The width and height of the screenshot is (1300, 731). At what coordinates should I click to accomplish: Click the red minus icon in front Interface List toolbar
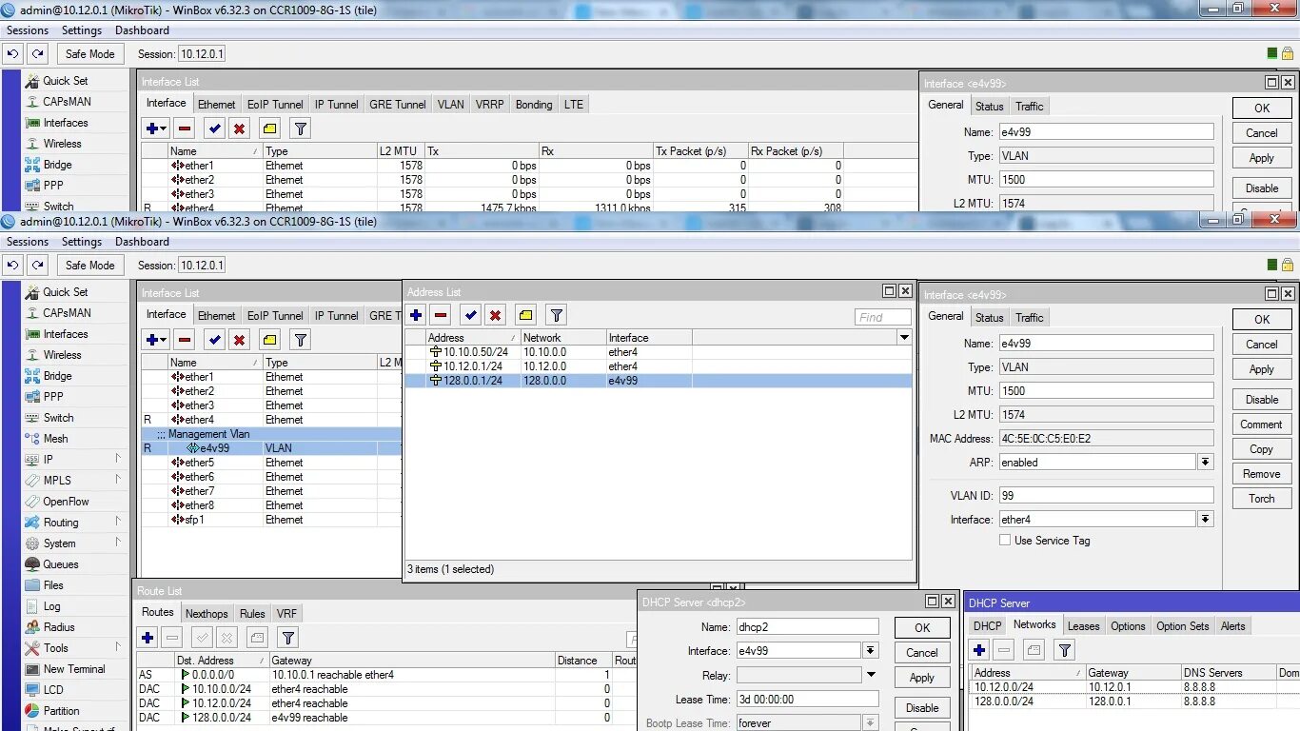point(185,340)
